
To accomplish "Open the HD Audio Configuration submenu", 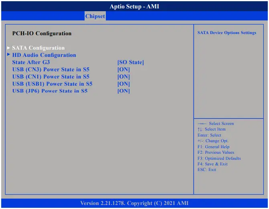I will click(44, 55).
